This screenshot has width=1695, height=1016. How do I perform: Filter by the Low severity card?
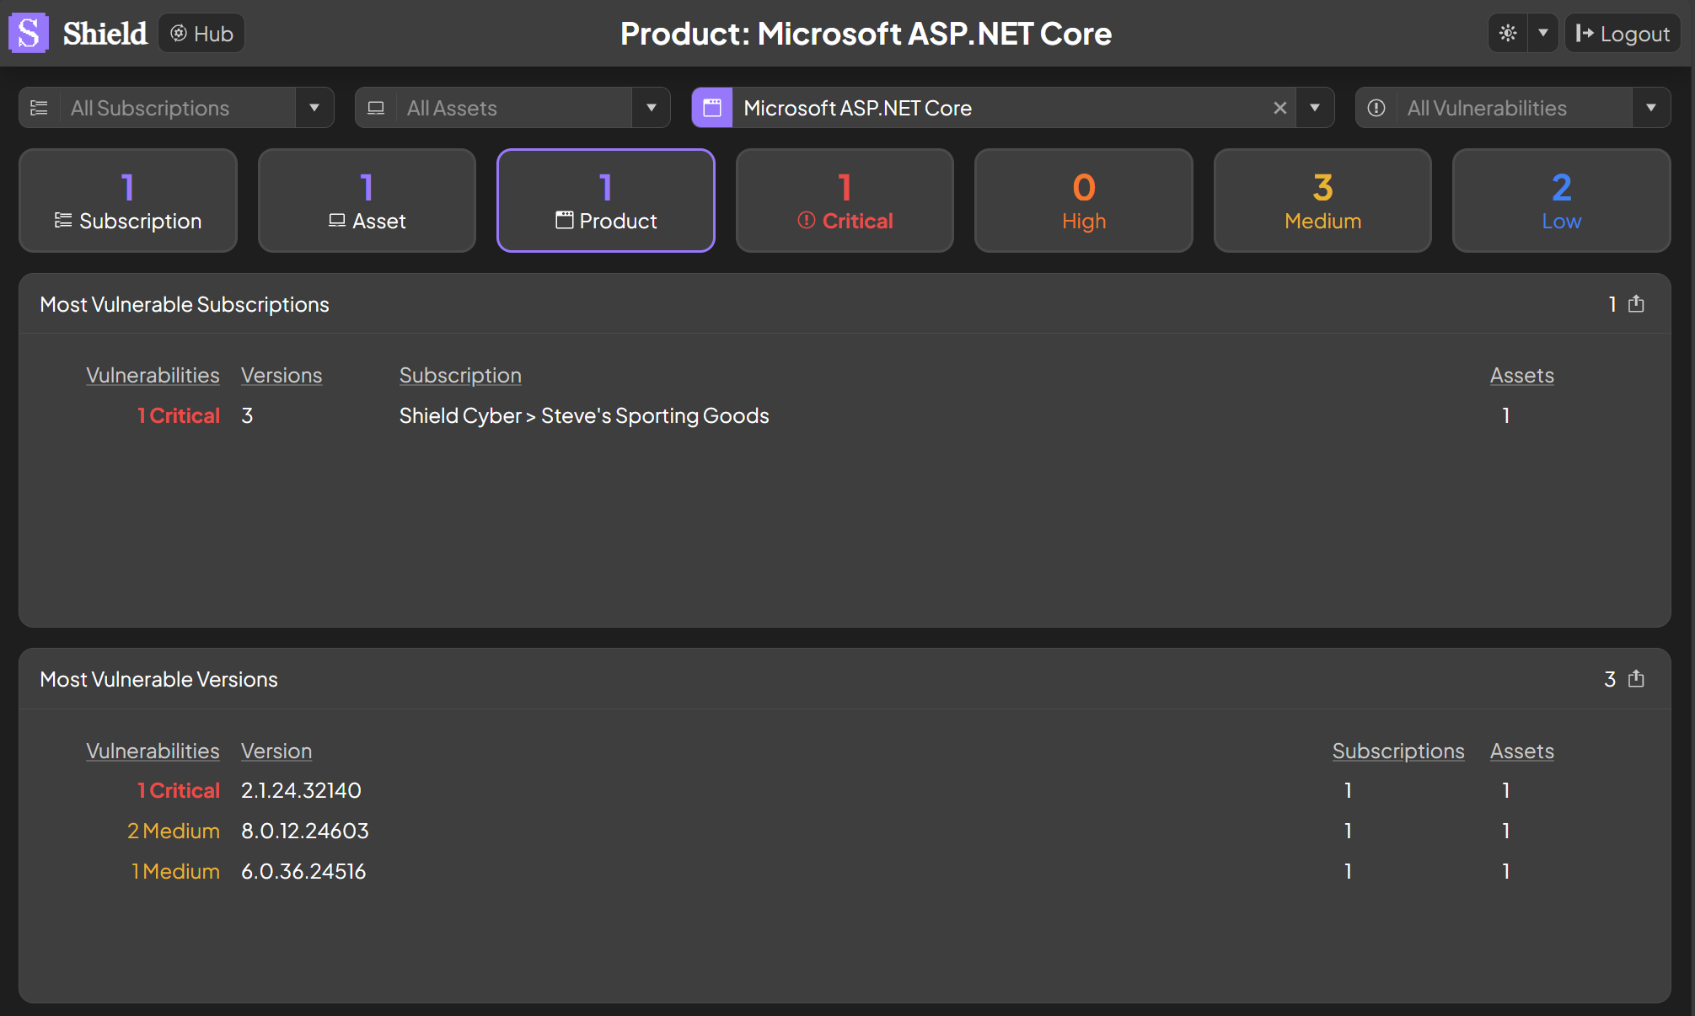tap(1561, 201)
